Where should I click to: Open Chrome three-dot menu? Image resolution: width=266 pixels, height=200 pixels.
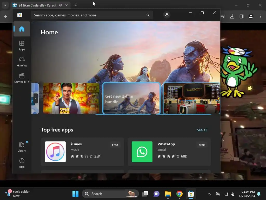[x=260, y=16]
